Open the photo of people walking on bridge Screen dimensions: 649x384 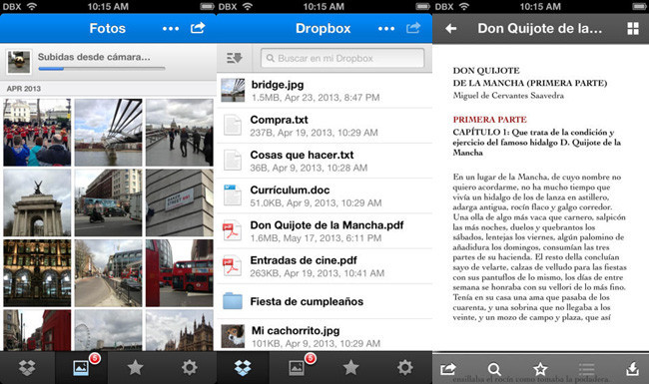coord(179,133)
